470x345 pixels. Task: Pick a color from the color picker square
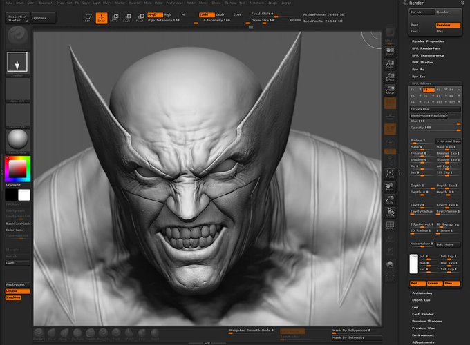(18, 169)
